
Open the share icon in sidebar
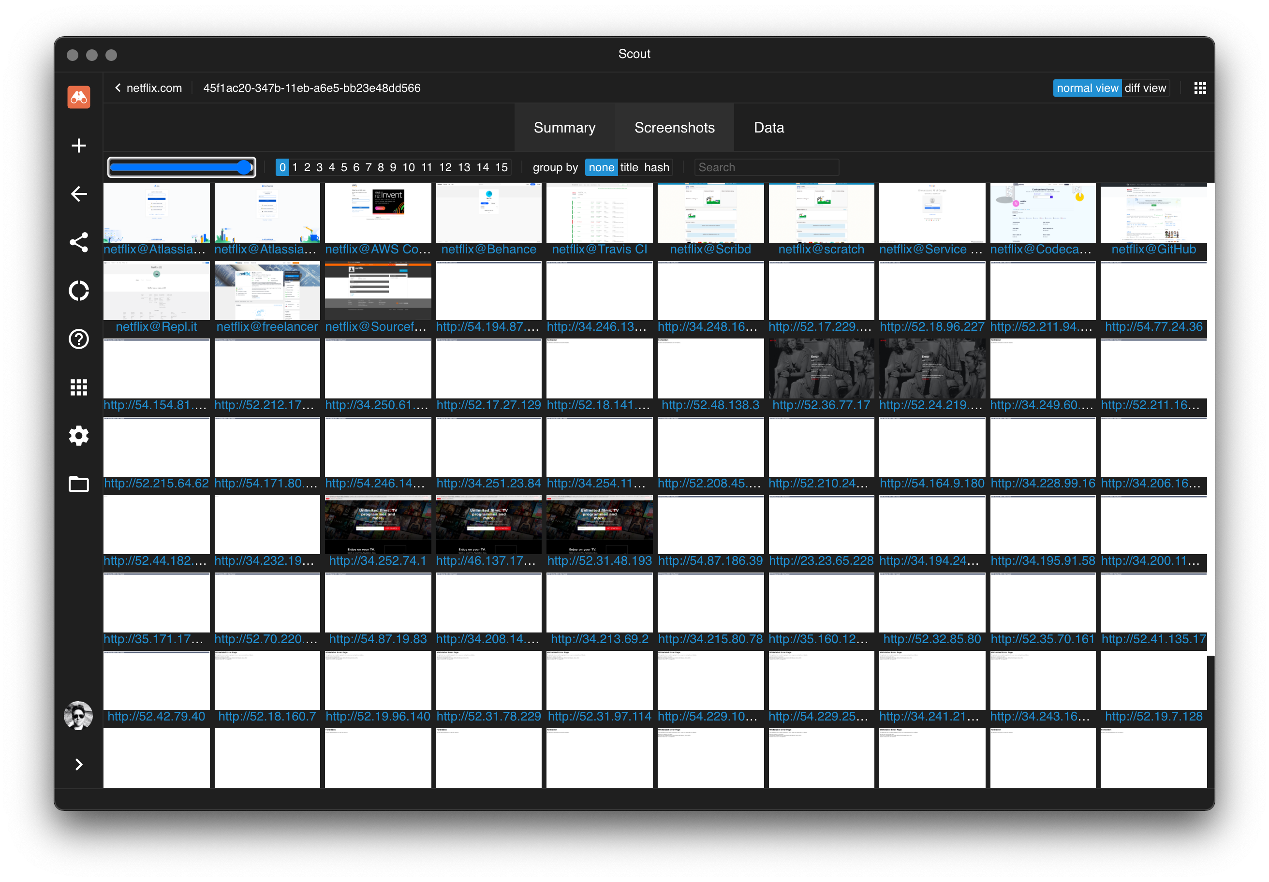tap(78, 242)
